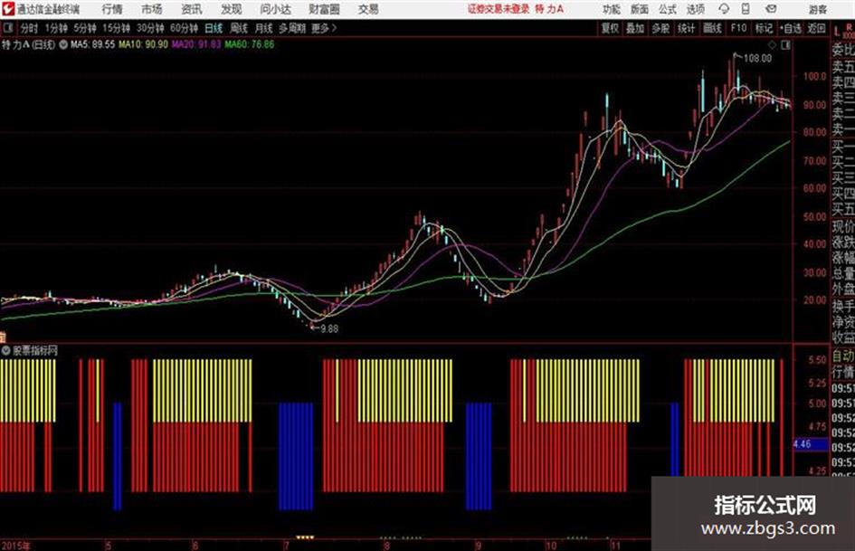The height and width of the screenshot is (551, 855).
Task: Switch to the 15分钟 period tab
Action: (x=117, y=28)
